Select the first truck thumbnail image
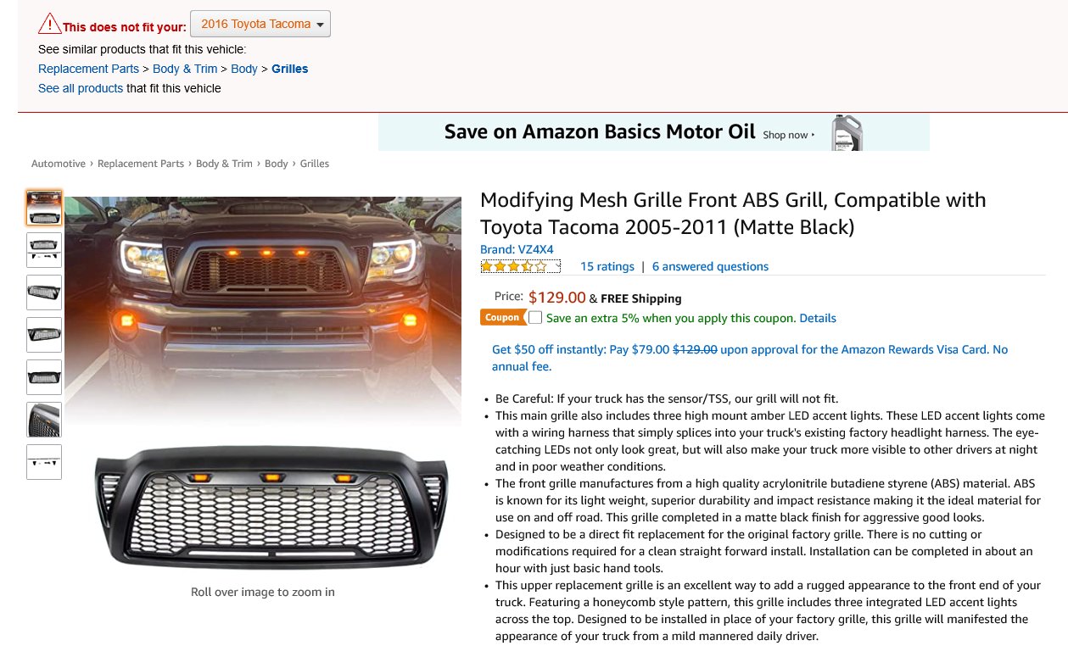This screenshot has width=1068, height=646. 44,208
